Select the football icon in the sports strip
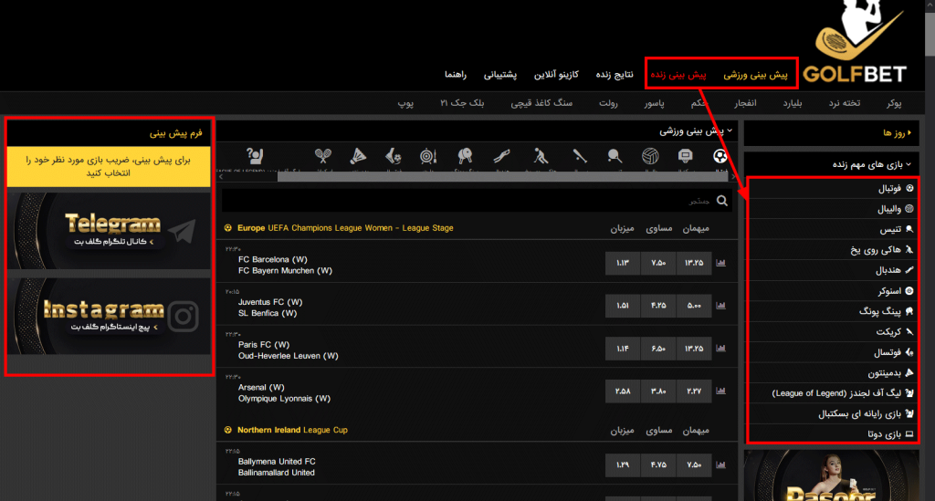This screenshot has width=935, height=501. click(x=720, y=157)
